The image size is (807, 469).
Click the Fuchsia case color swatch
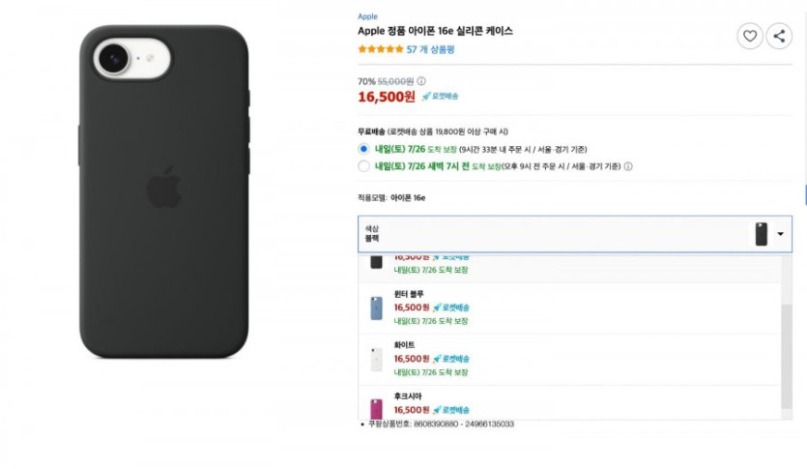pos(376,408)
